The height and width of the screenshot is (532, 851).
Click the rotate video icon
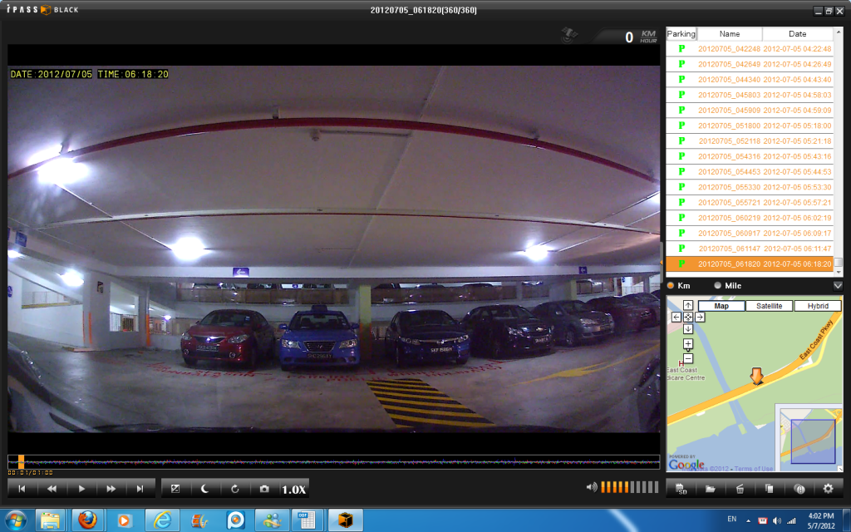tap(234, 489)
